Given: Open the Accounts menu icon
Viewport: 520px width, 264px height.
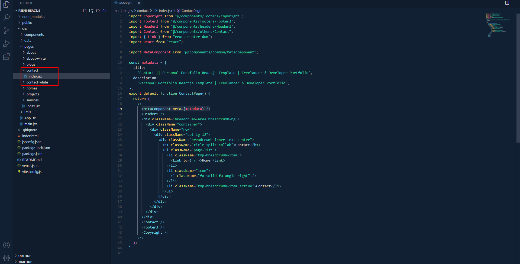Looking at the screenshot, I should click(7, 245).
